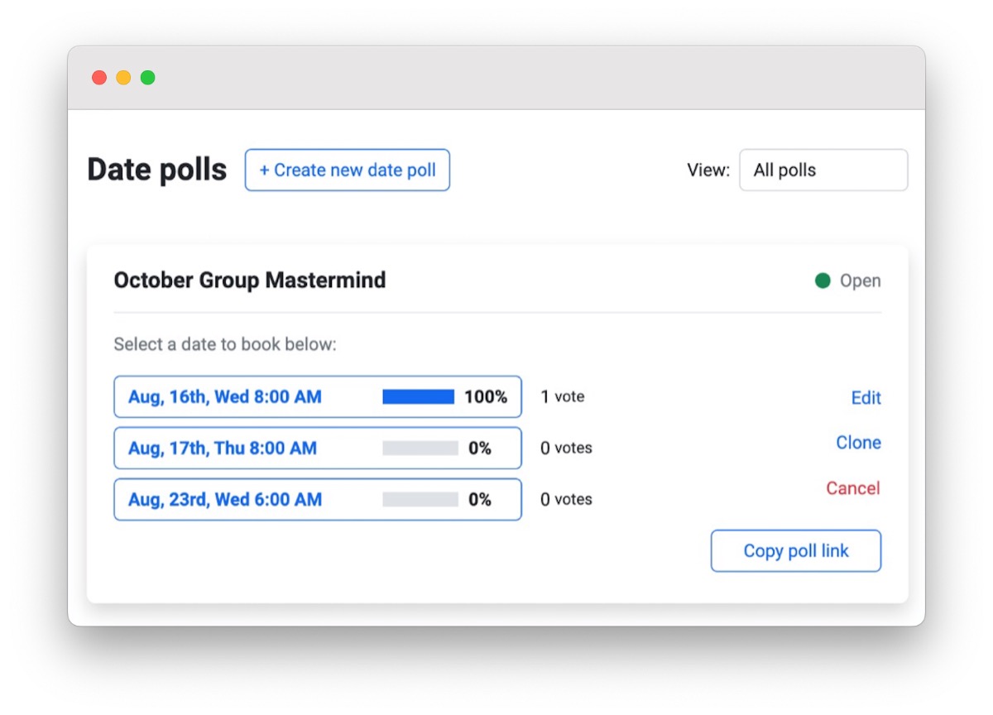Viewport: 993px width, 715px height.
Task: Maximize the window with the green button
Action: point(147,78)
